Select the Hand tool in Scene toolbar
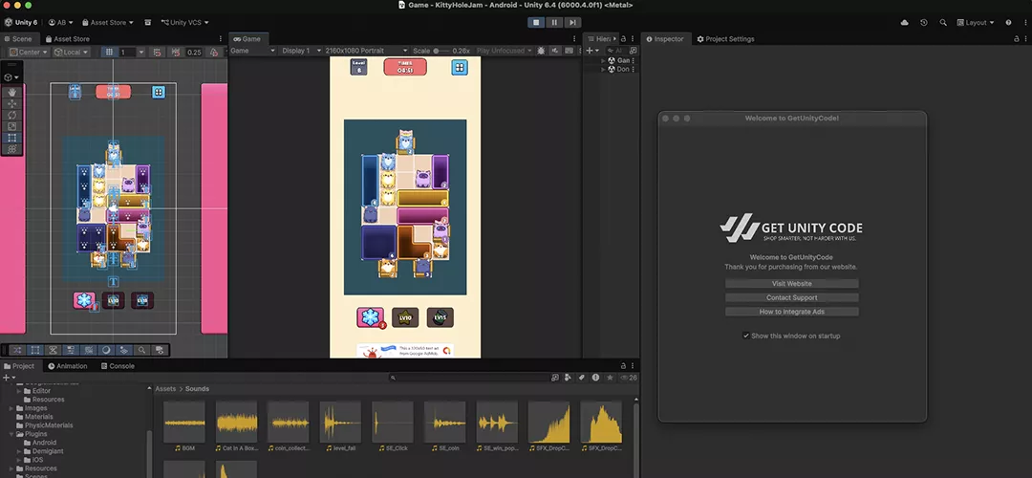The width and height of the screenshot is (1032, 478). tap(11, 92)
